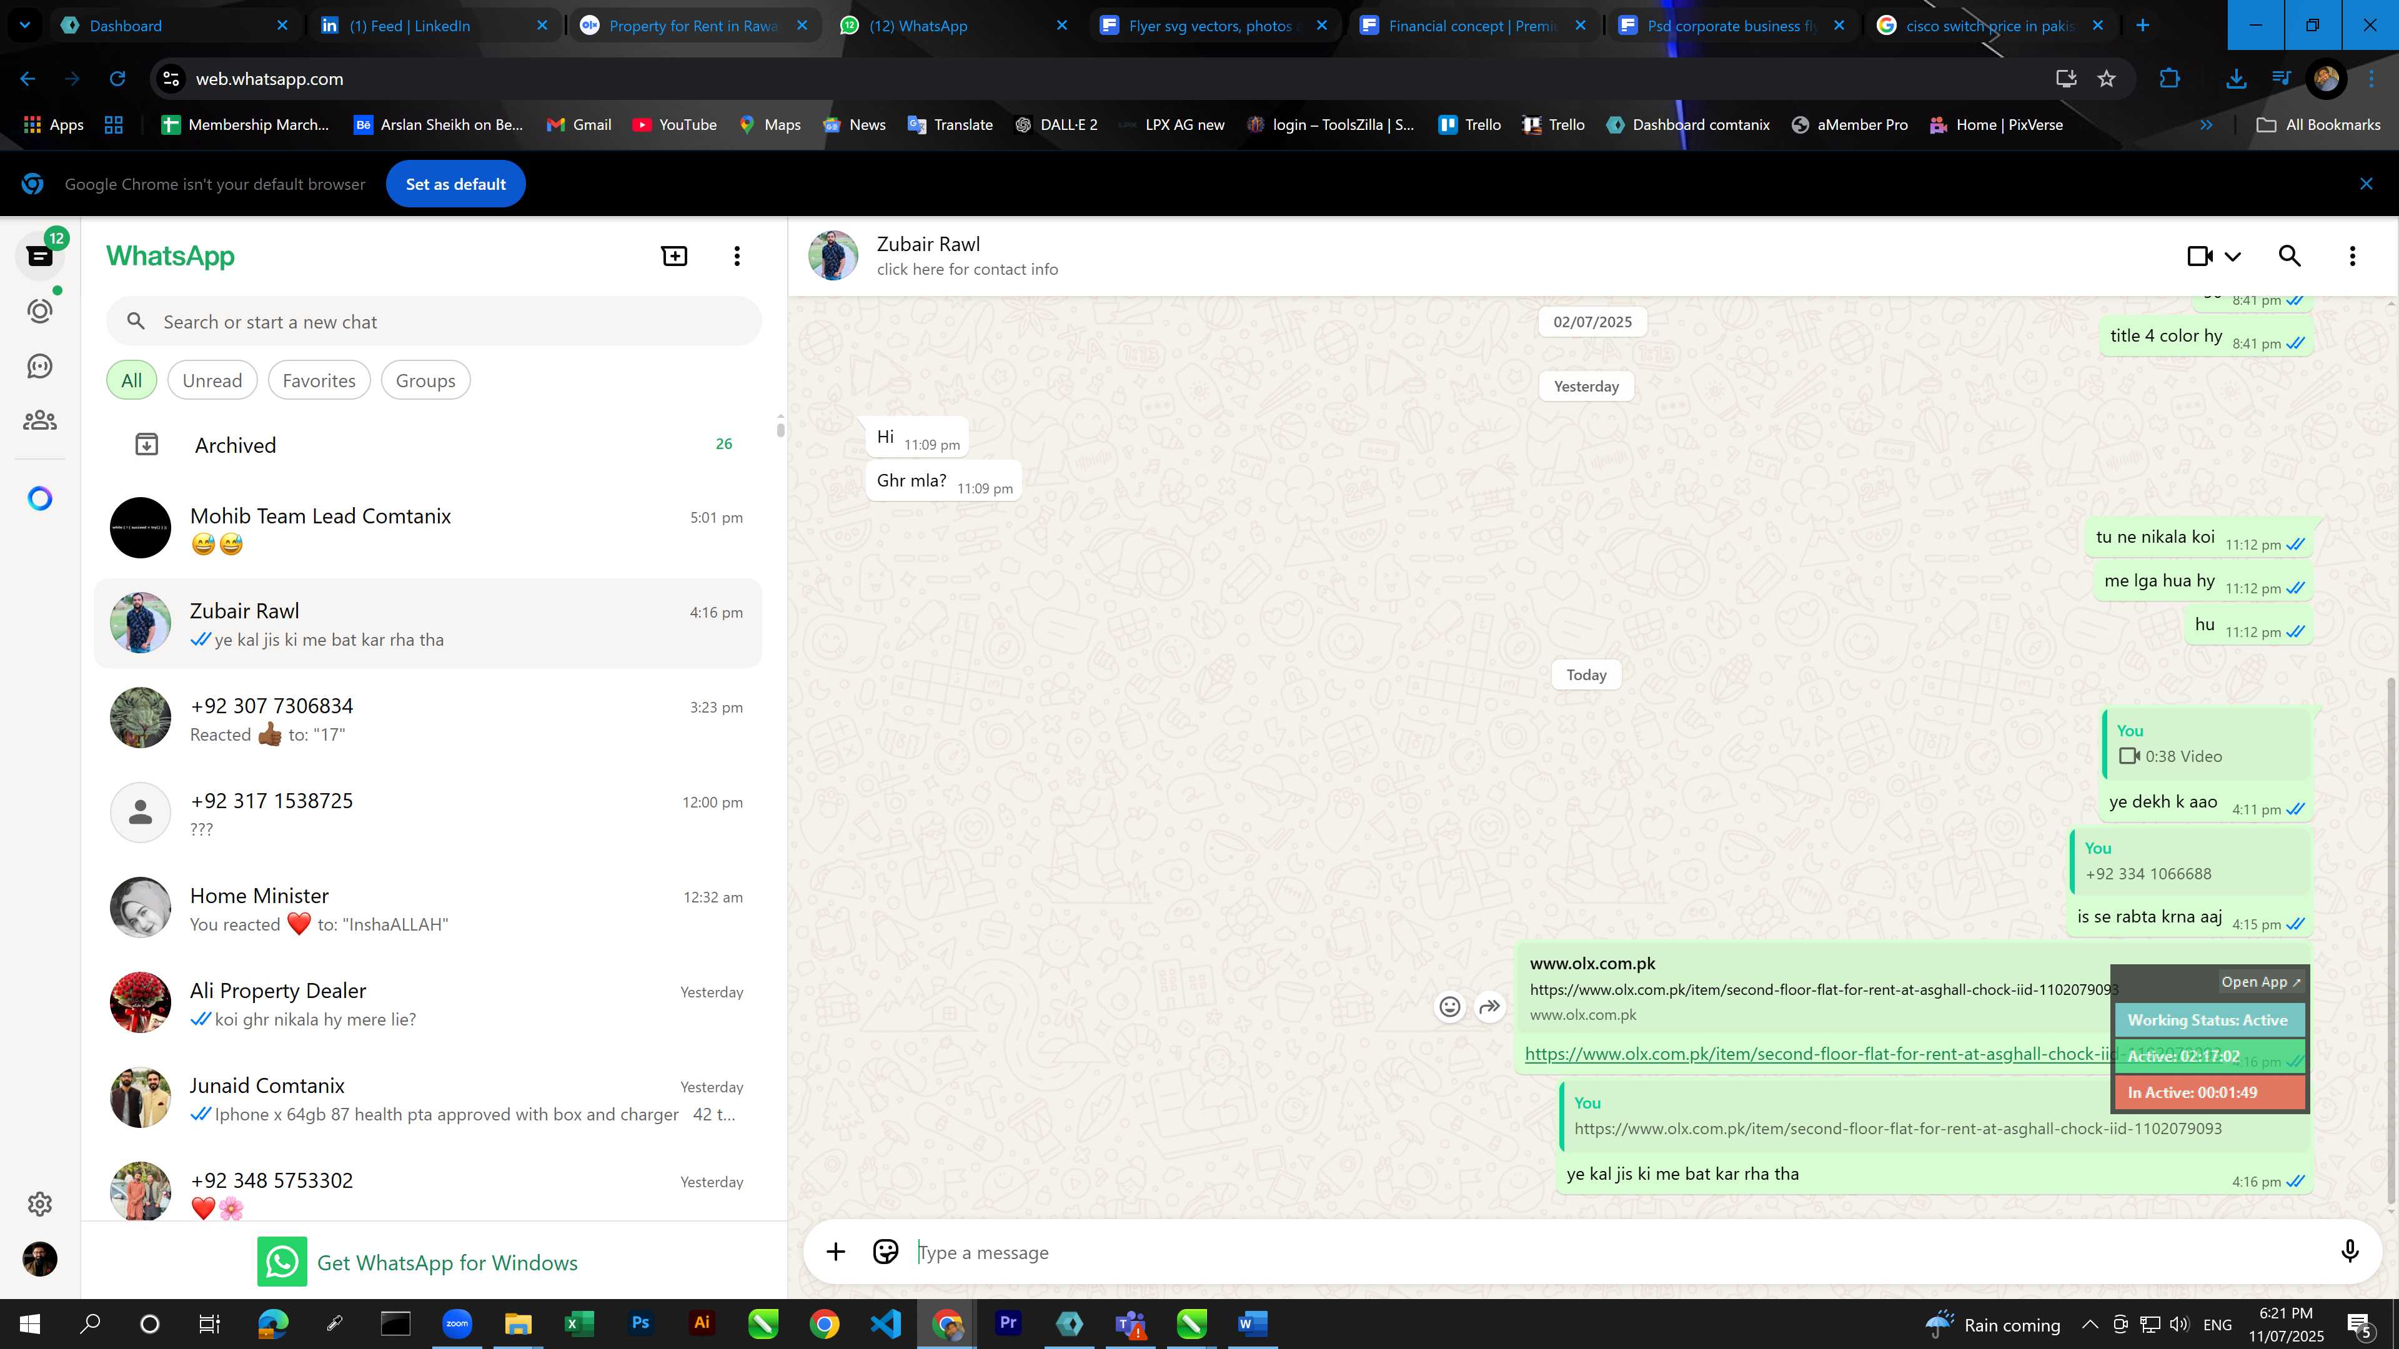The width and height of the screenshot is (2399, 1349).
Task: Open the web.whatsapp.com address bar
Action: (1099, 79)
